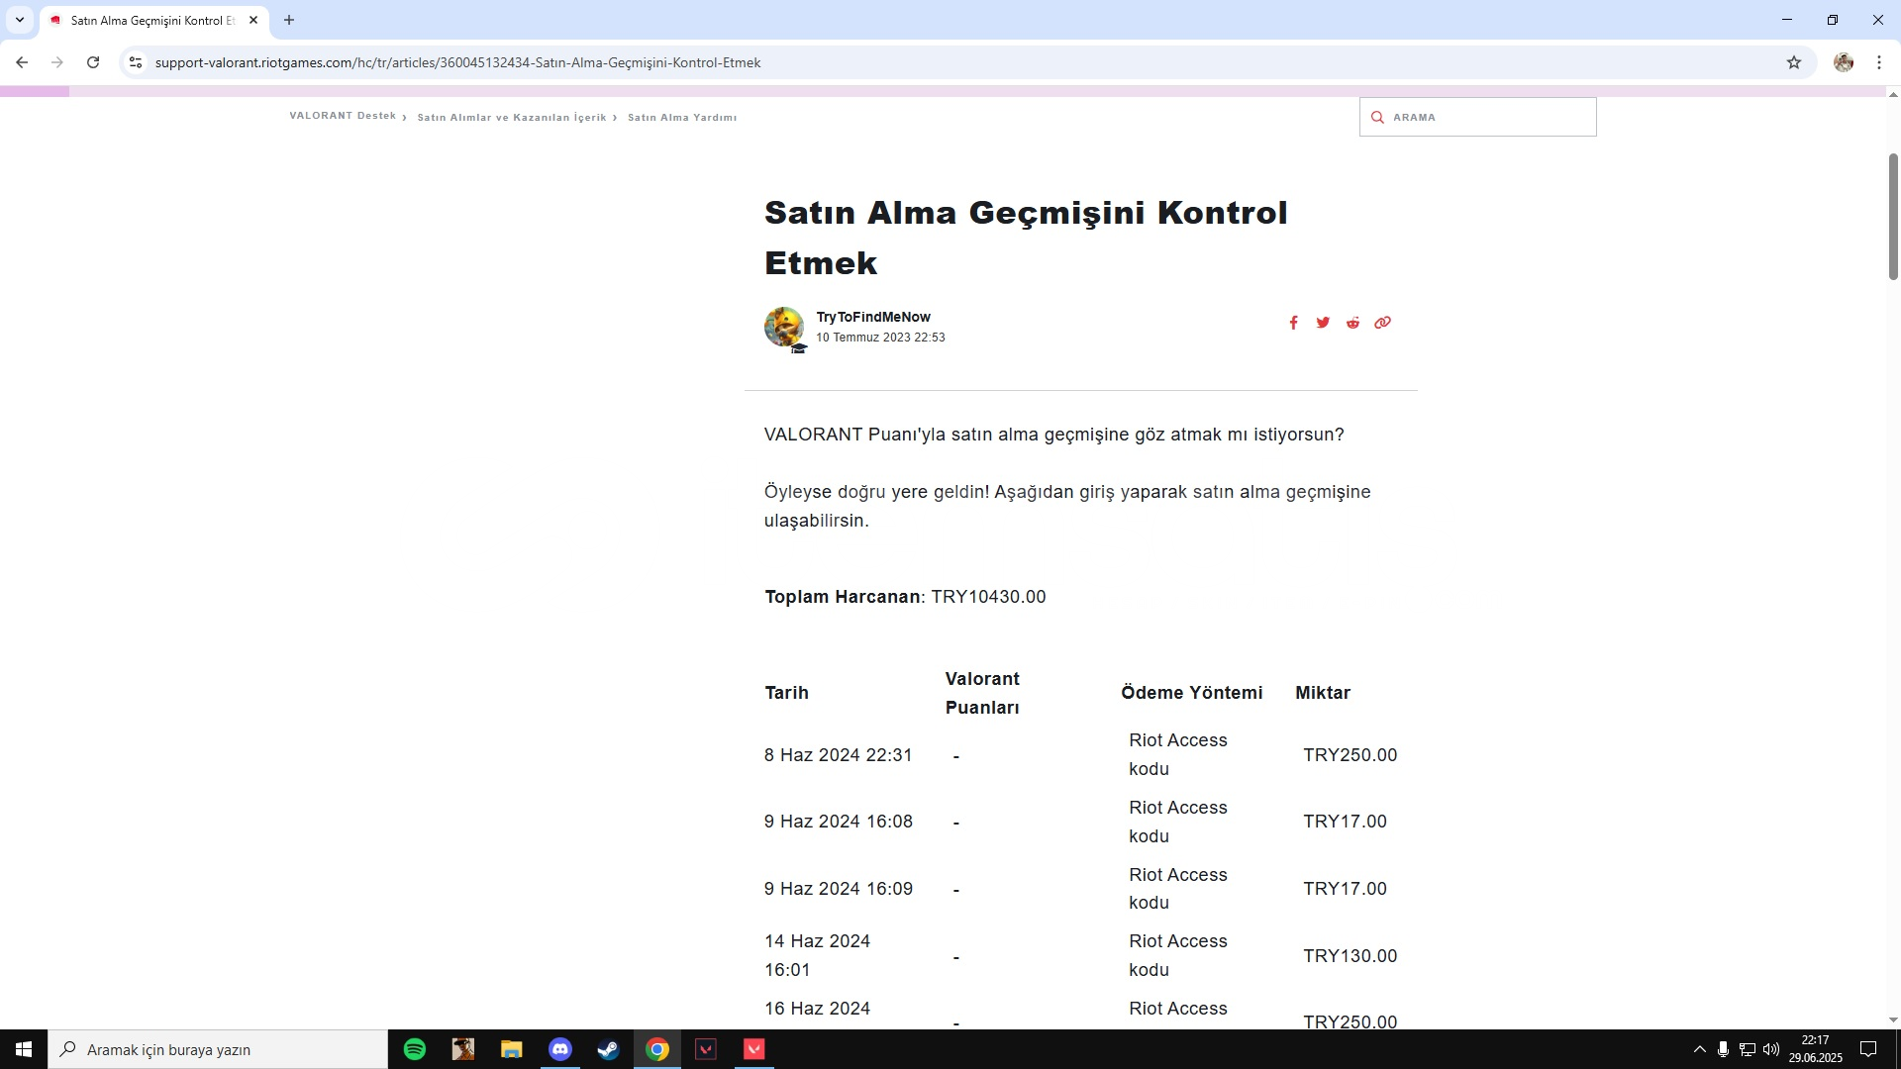Image resolution: width=1901 pixels, height=1069 pixels.
Task: Copy article link icon
Action: (x=1382, y=323)
